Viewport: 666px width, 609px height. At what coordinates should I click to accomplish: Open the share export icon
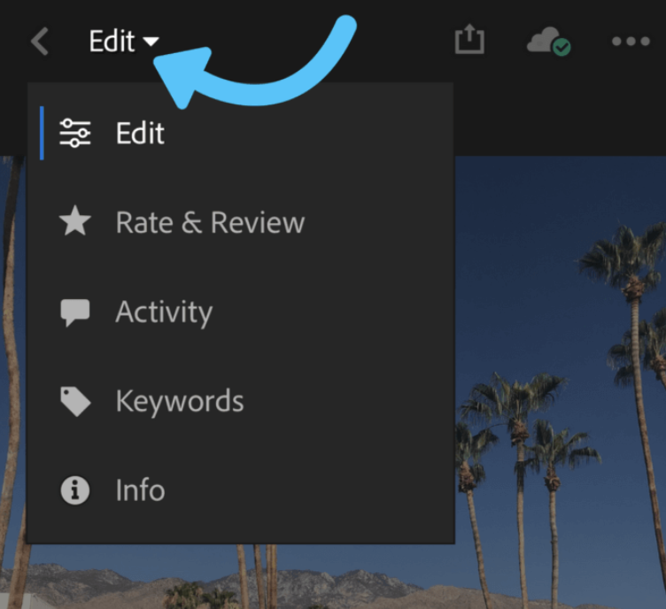(470, 41)
